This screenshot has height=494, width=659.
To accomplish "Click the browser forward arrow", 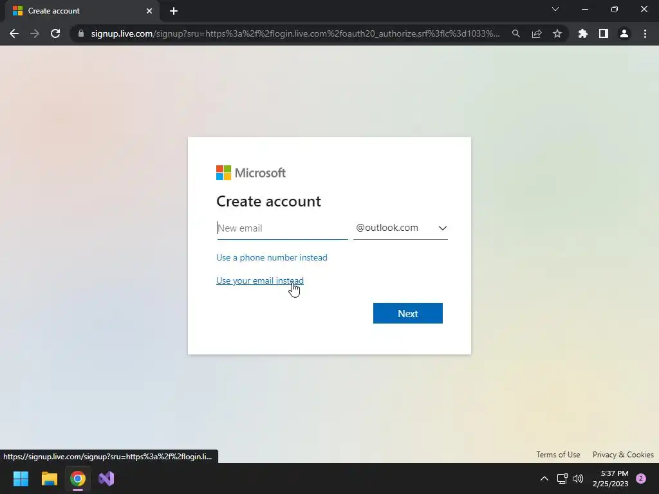I will pos(35,33).
